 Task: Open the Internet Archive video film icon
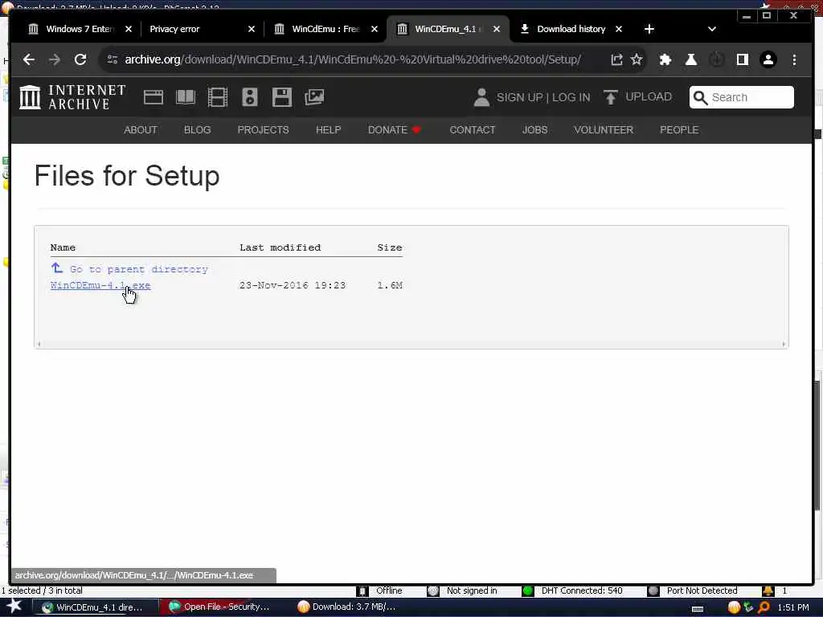[x=217, y=97]
